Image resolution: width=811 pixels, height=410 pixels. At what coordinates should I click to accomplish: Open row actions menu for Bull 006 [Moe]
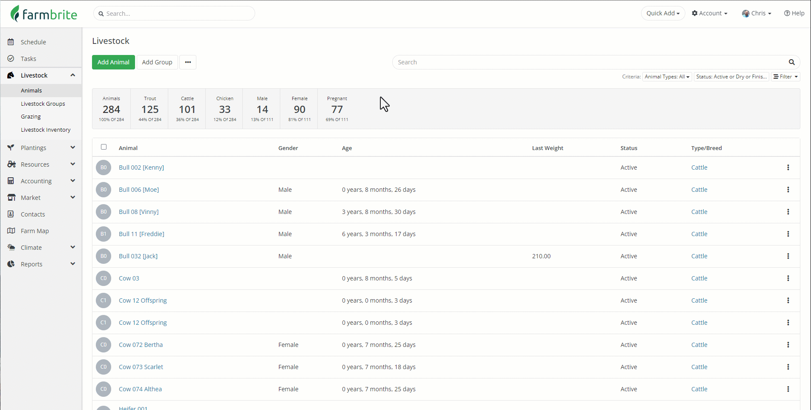pyautogui.click(x=788, y=190)
